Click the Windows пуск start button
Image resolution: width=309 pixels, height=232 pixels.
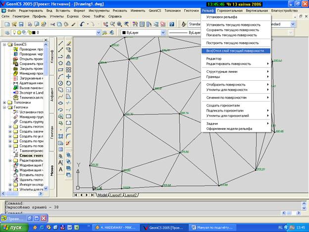pos(14,228)
